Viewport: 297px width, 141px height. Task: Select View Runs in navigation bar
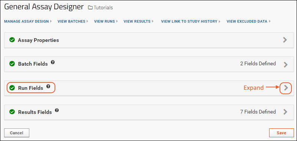pos(106,22)
